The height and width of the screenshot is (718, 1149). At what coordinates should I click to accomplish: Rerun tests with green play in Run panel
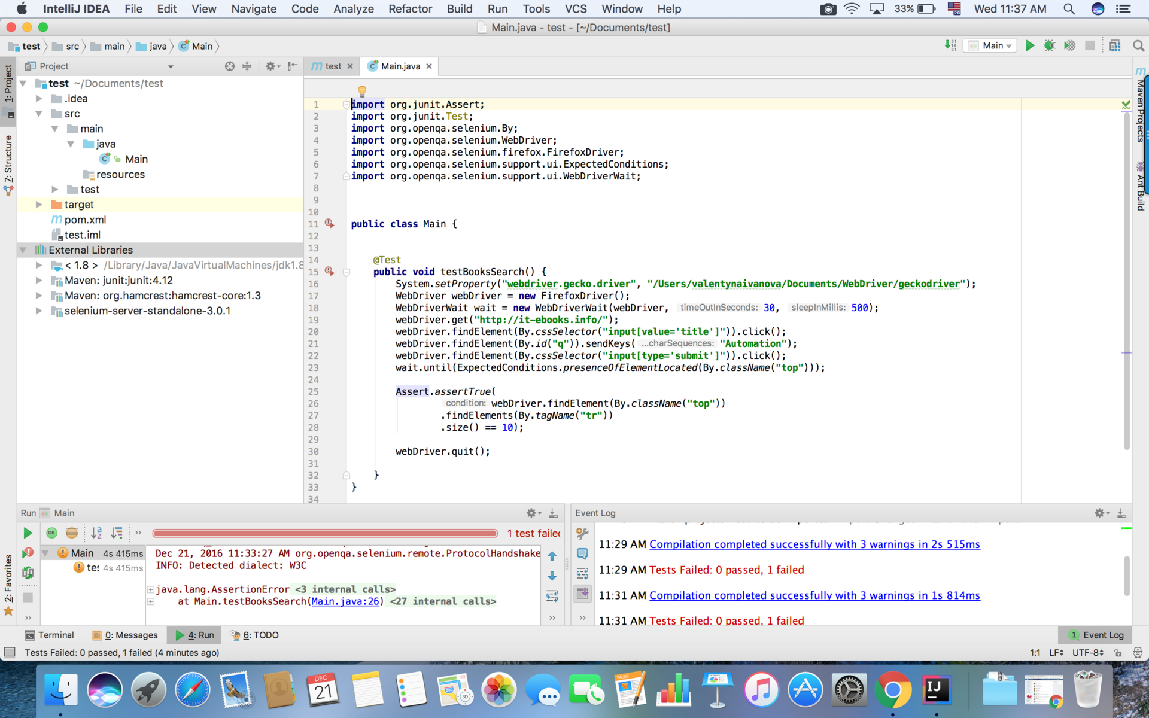(28, 533)
